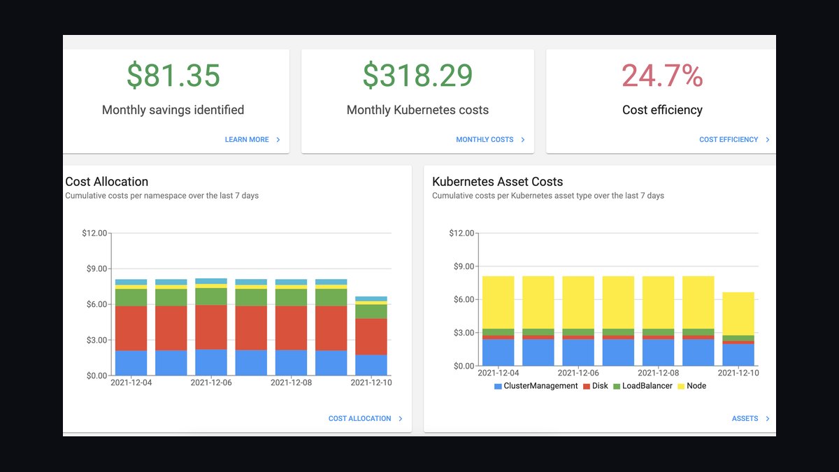Click the Monthly Kubernetes costs label

(x=417, y=110)
